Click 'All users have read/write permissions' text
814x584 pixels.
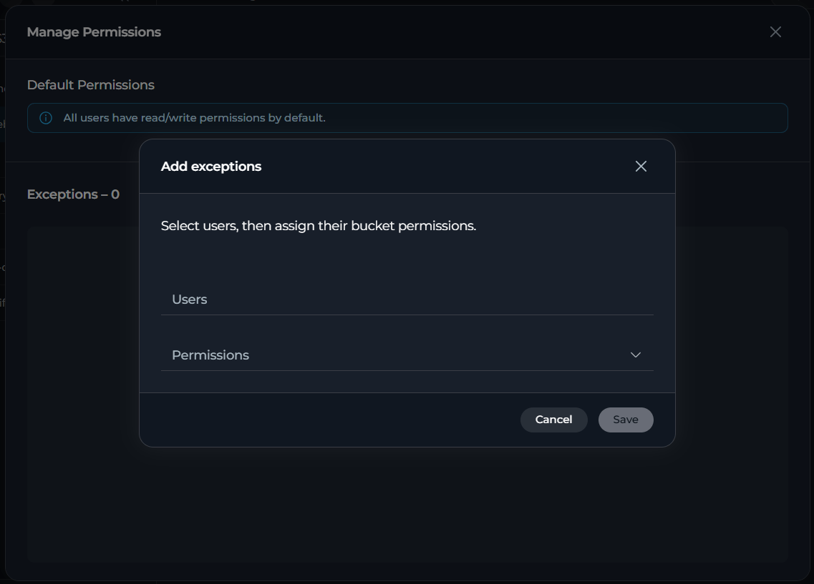pyautogui.click(x=194, y=118)
